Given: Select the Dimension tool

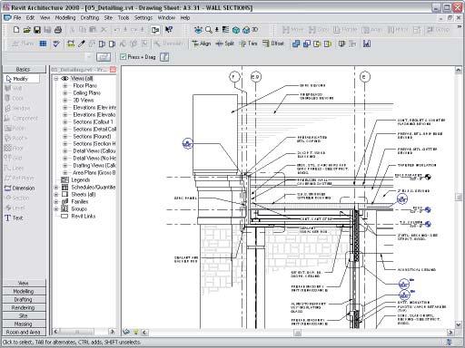Looking at the screenshot, I should pos(20,188).
